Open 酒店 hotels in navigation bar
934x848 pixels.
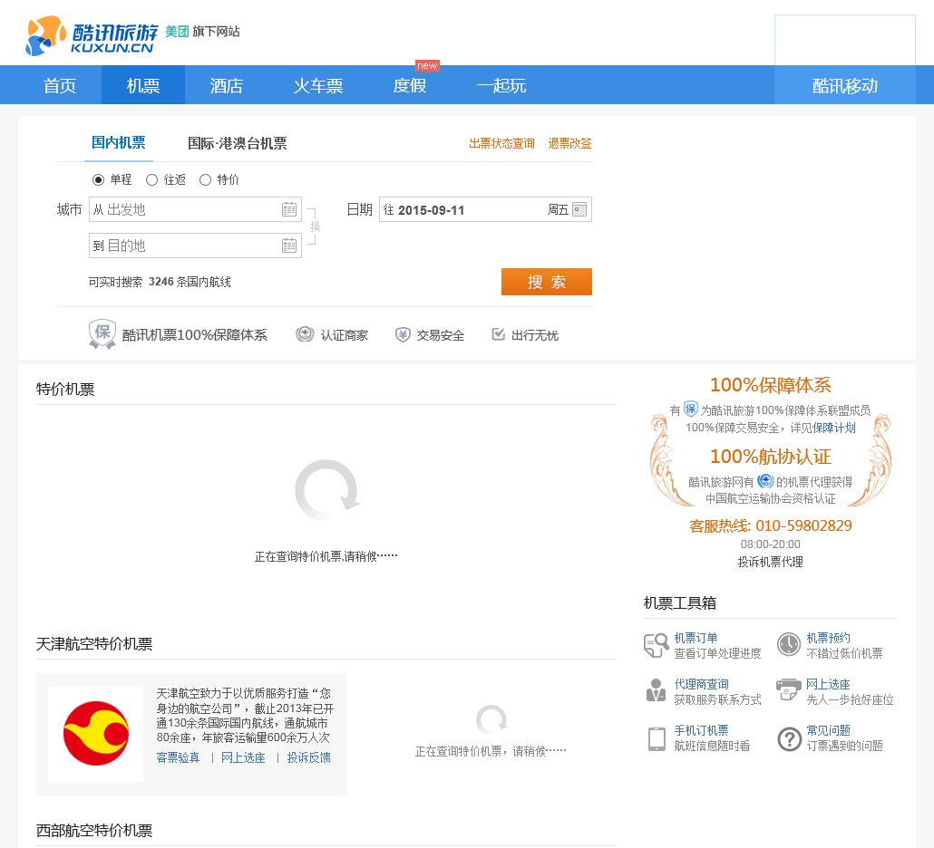point(227,85)
